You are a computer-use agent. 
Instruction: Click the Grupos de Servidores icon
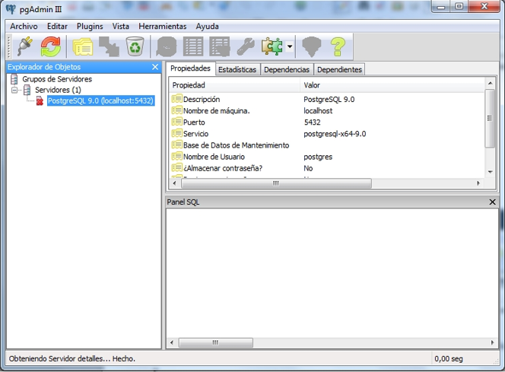(x=14, y=79)
